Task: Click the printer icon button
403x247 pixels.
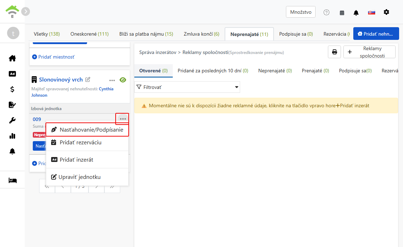Action: (x=334, y=52)
